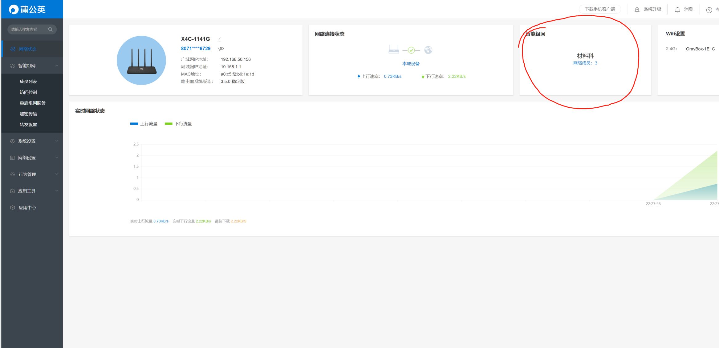The image size is (719, 348).
Task: Open 消息 notifications bell icon
Action: click(x=677, y=10)
